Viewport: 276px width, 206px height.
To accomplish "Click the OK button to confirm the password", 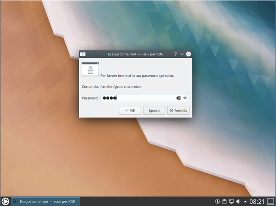I will point(130,110).
